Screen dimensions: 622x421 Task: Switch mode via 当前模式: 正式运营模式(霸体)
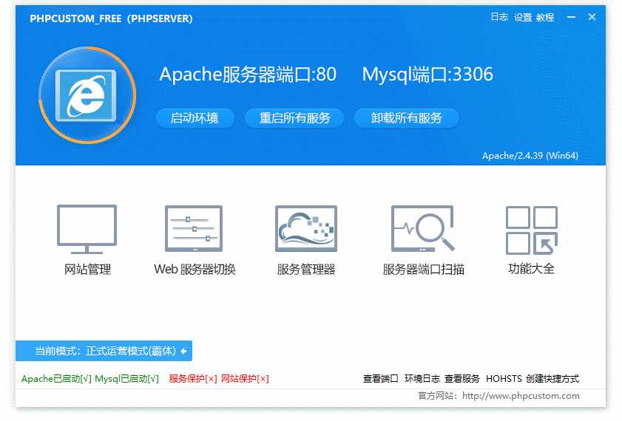(104, 351)
